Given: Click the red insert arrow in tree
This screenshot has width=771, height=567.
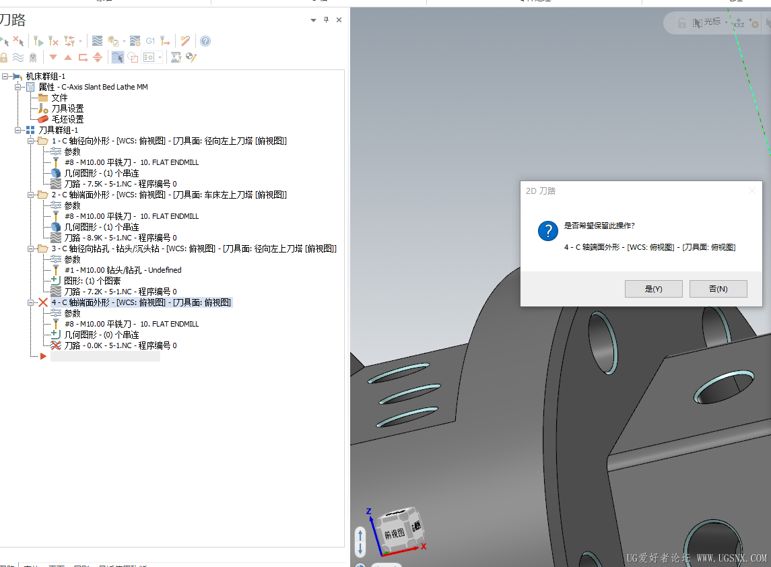Looking at the screenshot, I should click(x=43, y=356).
